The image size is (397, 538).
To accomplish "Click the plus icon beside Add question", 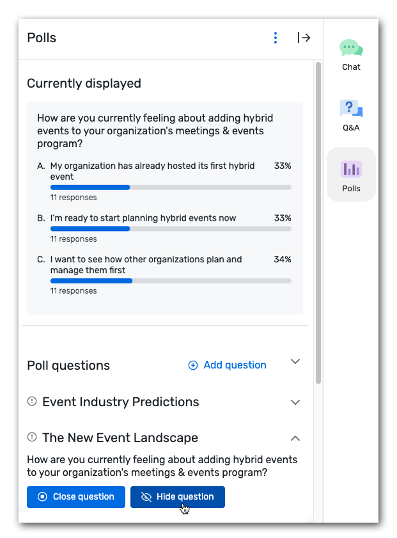I will pos(193,365).
